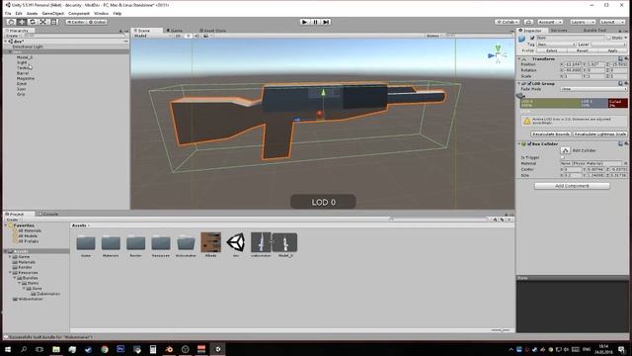Open scene effects image icon dropdown

click(206, 36)
